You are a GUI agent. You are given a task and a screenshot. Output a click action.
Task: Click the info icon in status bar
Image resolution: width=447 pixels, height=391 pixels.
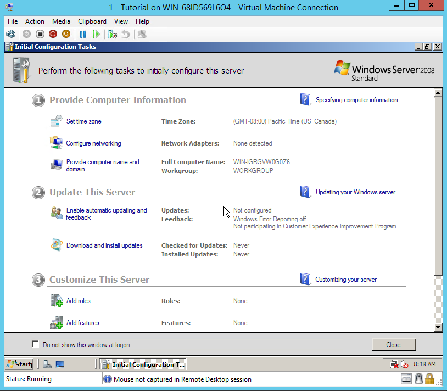(x=108, y=379)
